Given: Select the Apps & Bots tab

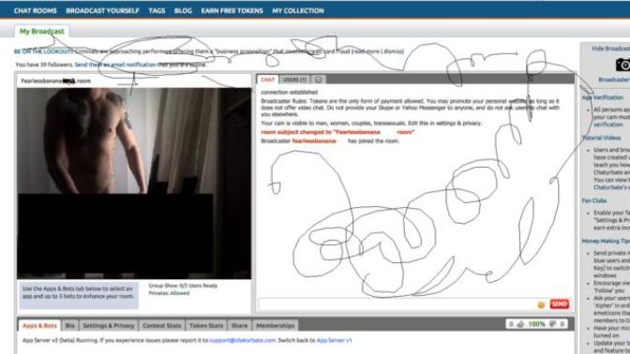Looking at the screenshot, I should [x=39, y=326].
